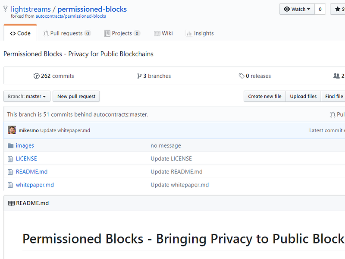Click the branches git-branch icon

(139, 76)
